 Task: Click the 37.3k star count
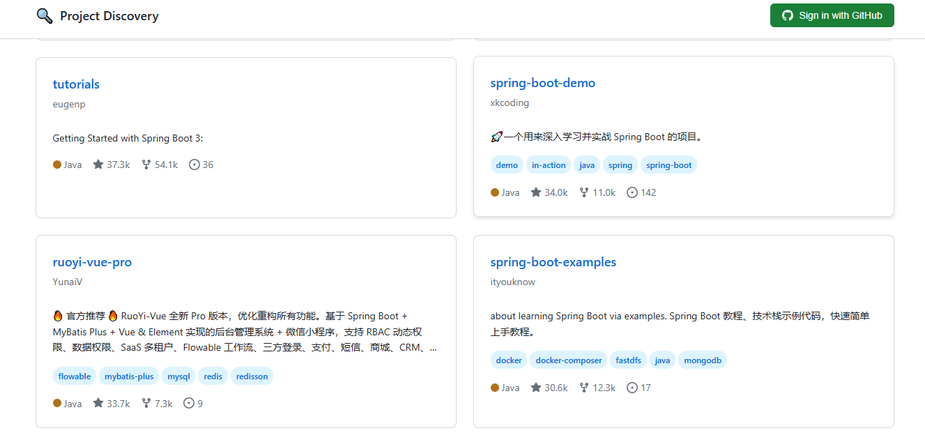[119, 165]
